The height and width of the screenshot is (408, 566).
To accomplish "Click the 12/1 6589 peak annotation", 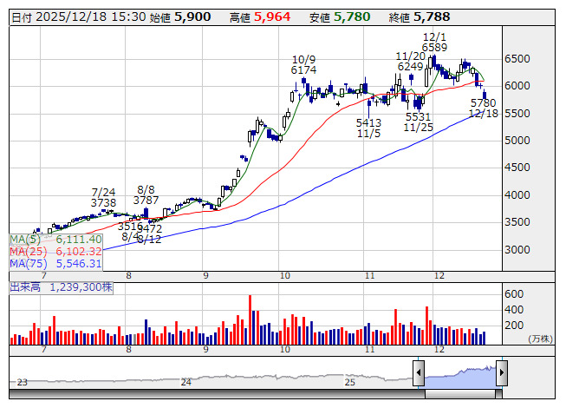I will click(x=434, y=43).
